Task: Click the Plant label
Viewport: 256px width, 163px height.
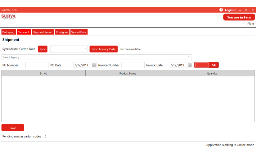Action: tap(251, 24)
